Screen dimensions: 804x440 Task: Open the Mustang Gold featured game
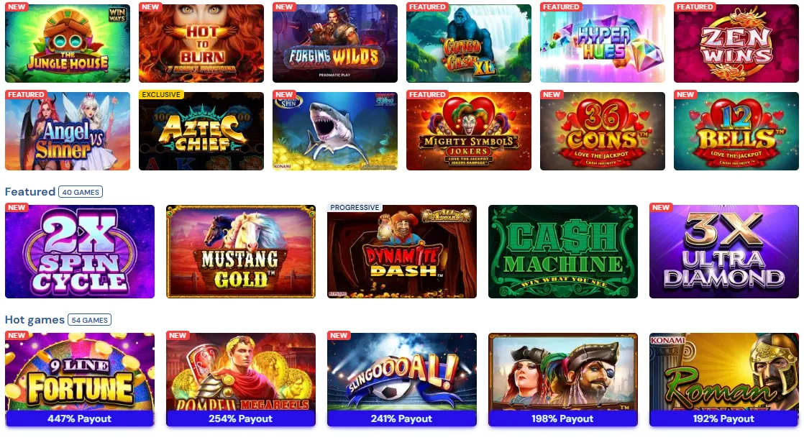tap(241, 252)
